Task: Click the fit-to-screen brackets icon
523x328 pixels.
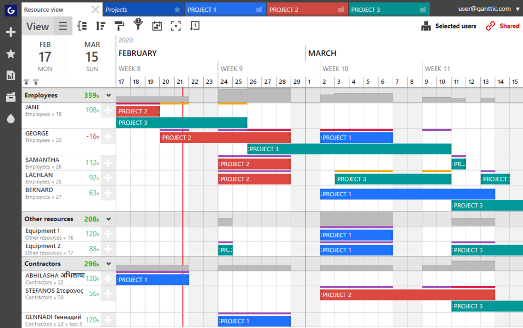Action: click(176, 26)
